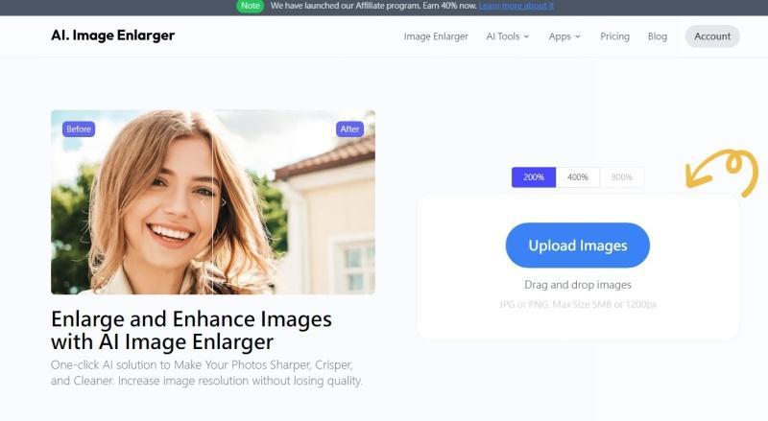The image size is (768, 421).
Task: Click the 'Enlarge and Enhance Images' heading
Action: [191, 331]
